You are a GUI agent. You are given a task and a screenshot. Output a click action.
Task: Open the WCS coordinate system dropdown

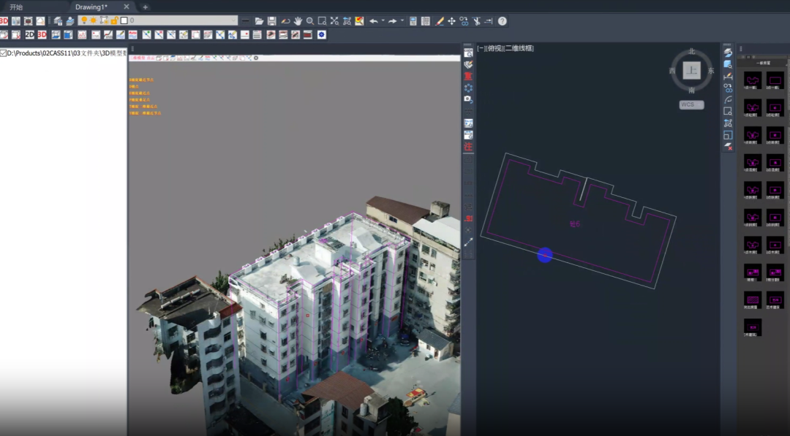pos(691,104)
